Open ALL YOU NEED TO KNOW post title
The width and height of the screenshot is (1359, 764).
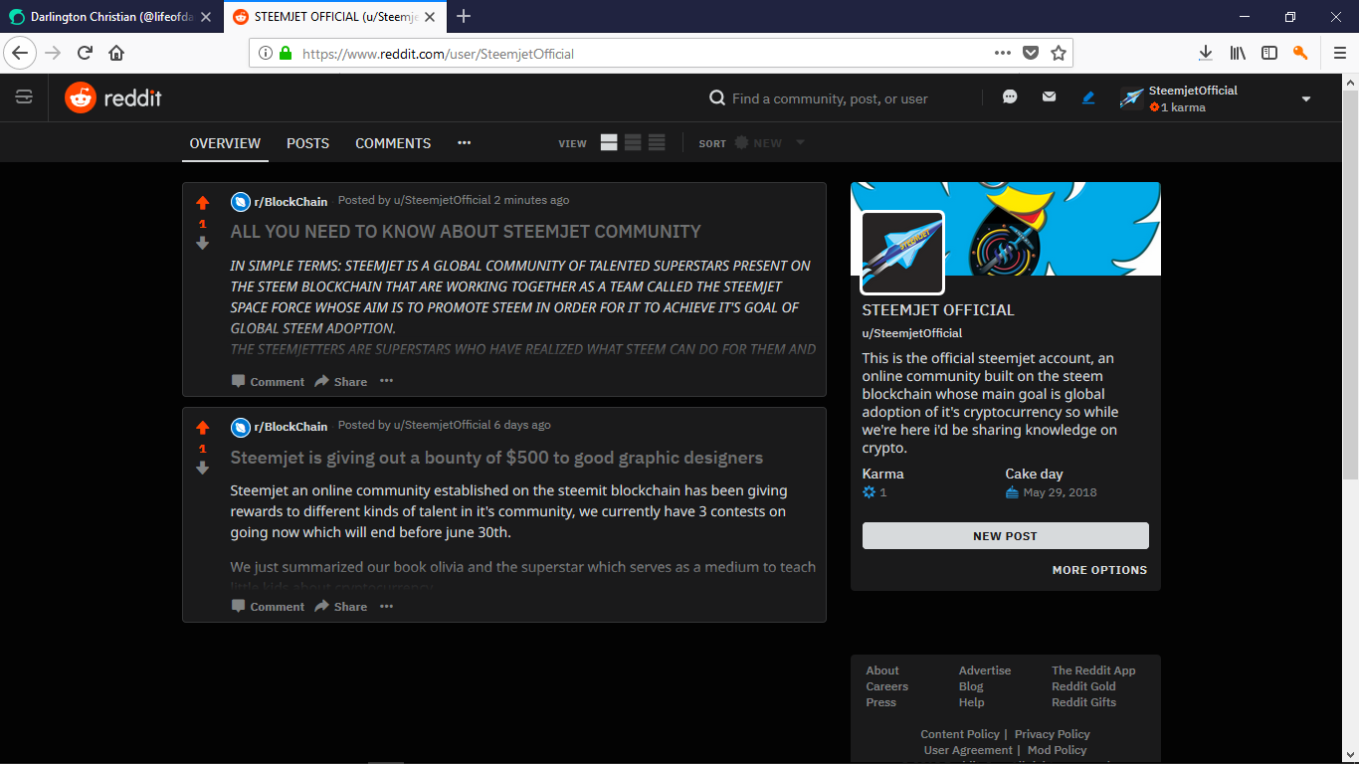pos(466,232)
